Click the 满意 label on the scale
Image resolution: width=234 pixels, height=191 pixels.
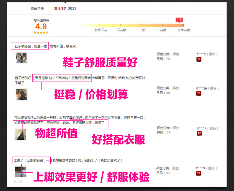[163, 30]
